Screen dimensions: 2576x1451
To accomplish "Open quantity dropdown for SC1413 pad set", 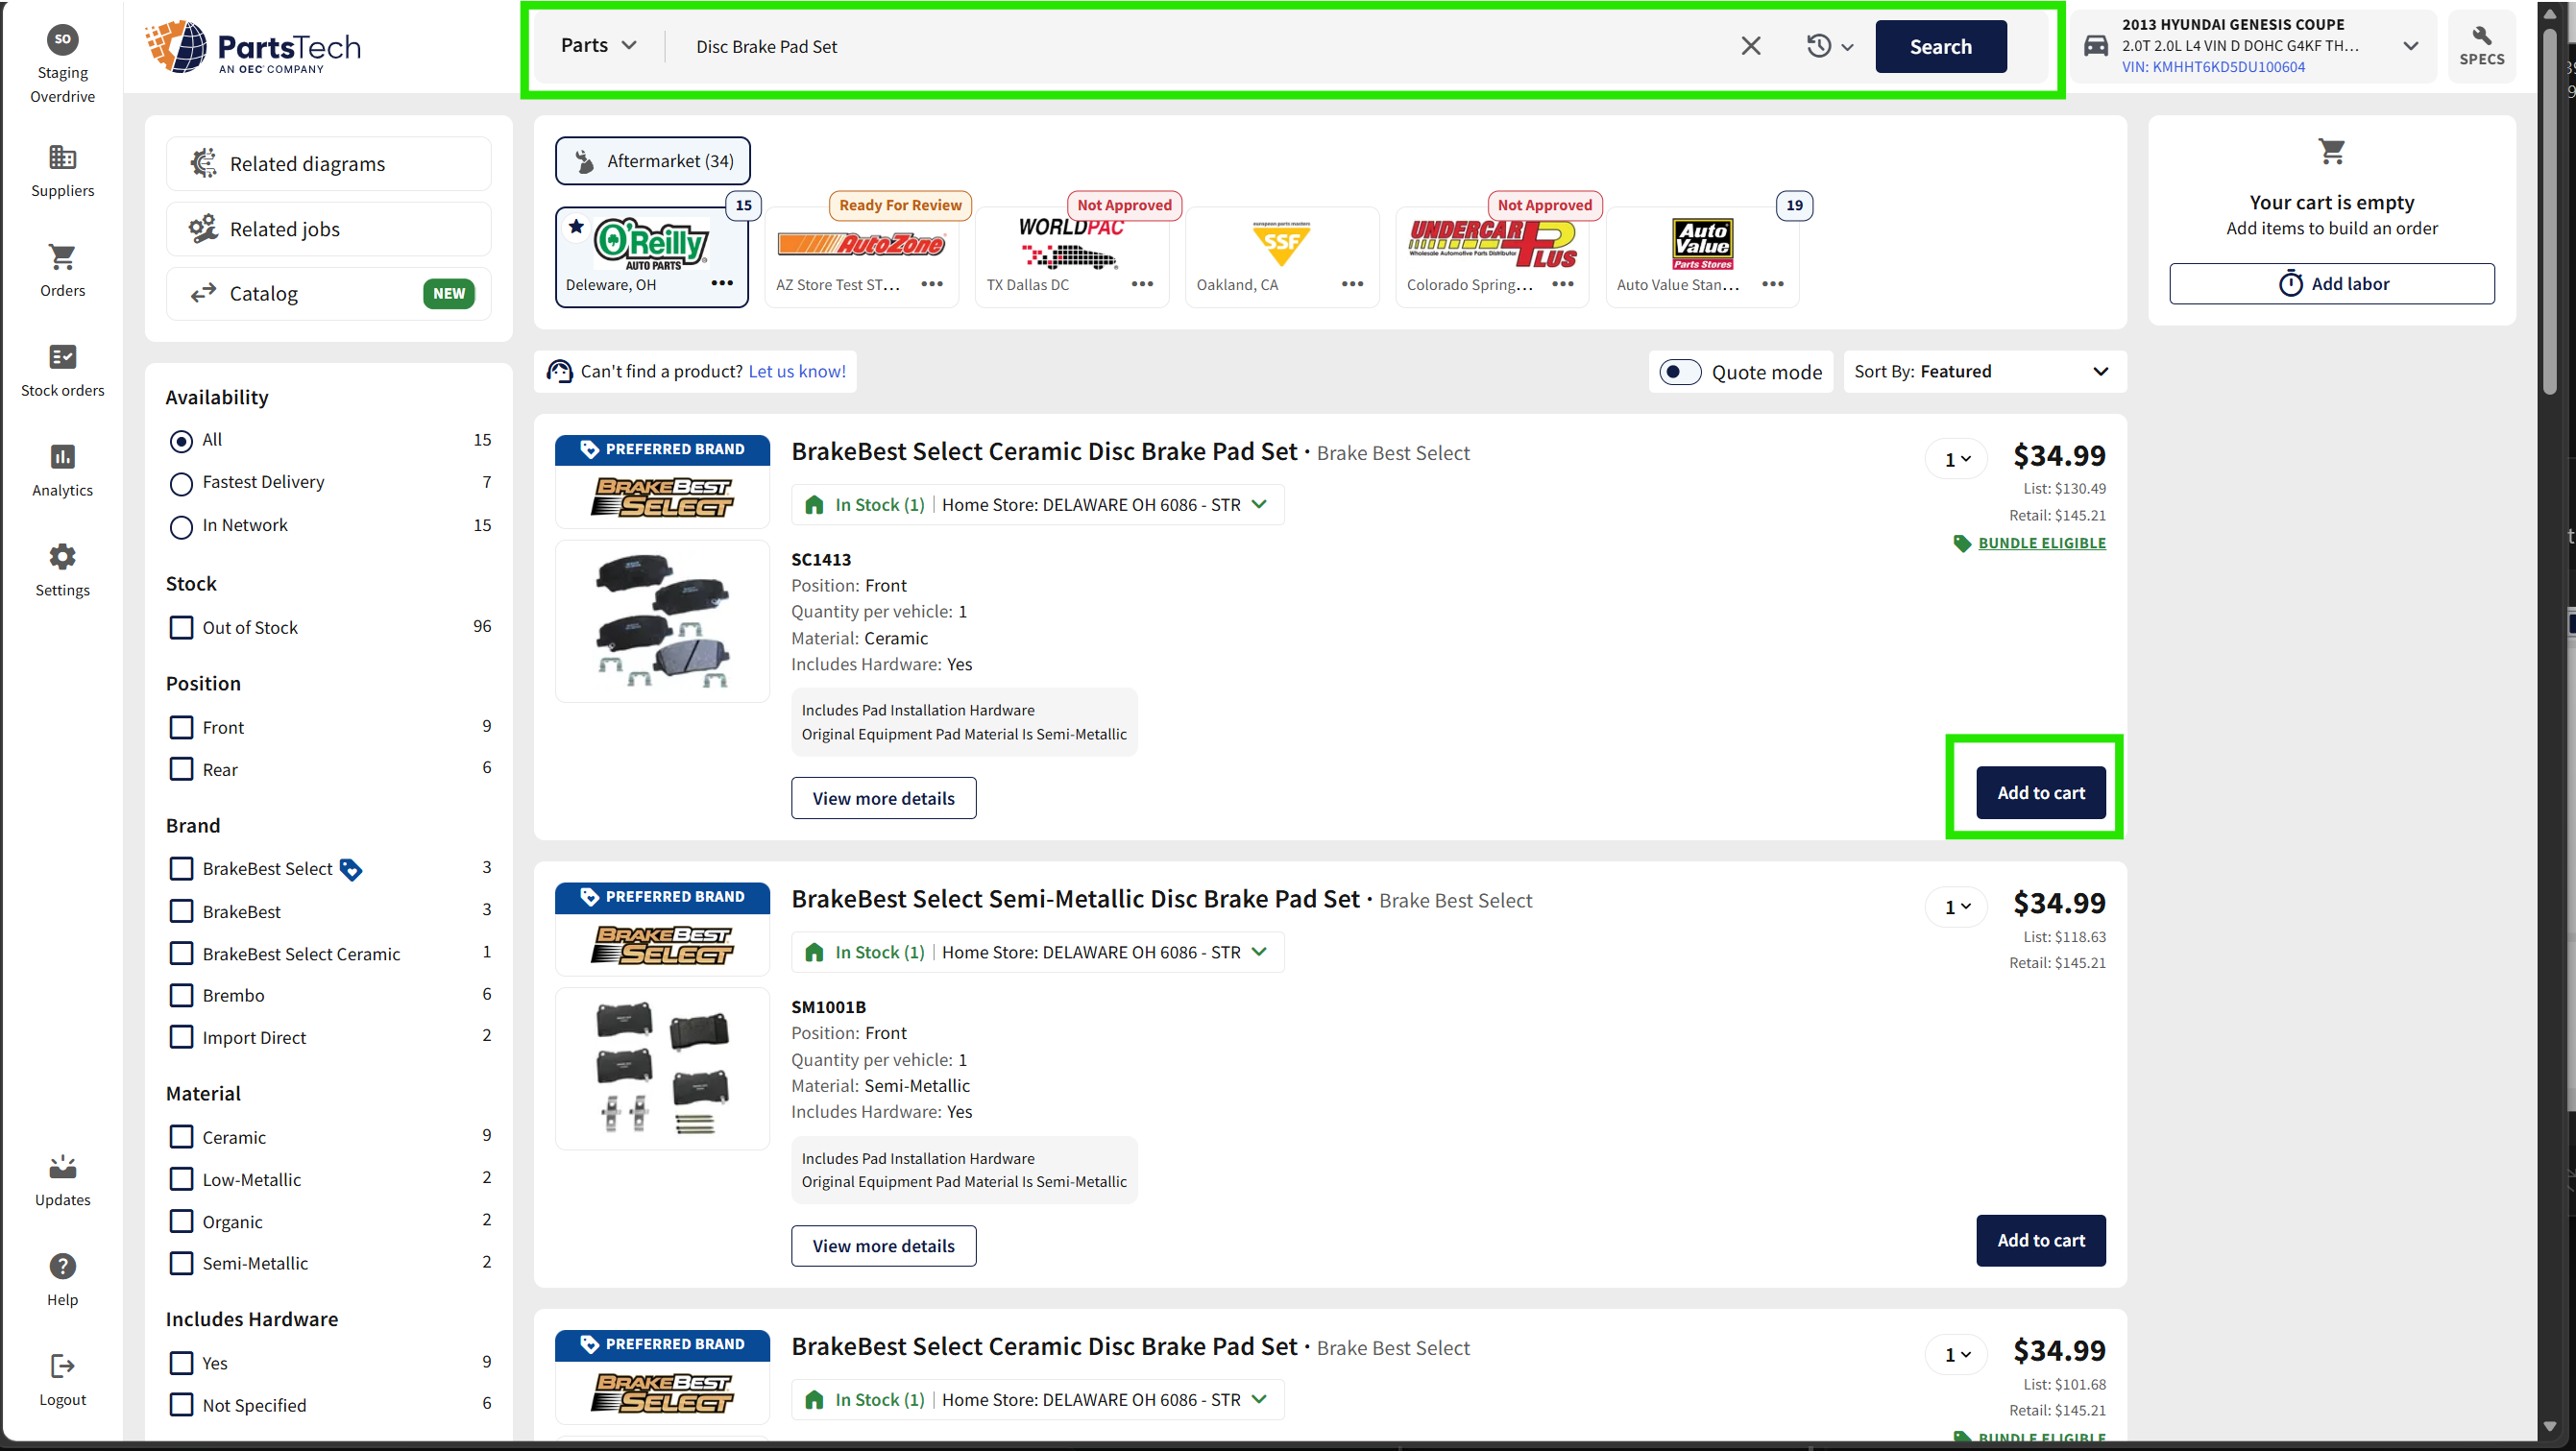I will point(1956,459).
